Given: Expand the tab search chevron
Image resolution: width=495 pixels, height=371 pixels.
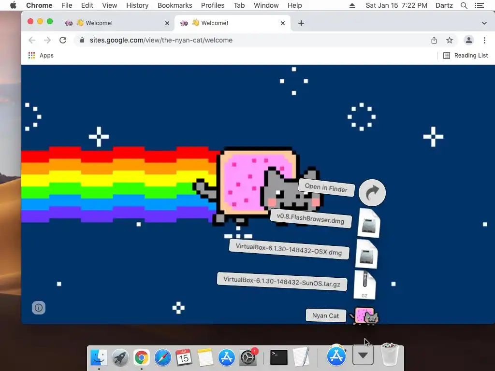Looking at the screenshot, I should tap(484, 23).
